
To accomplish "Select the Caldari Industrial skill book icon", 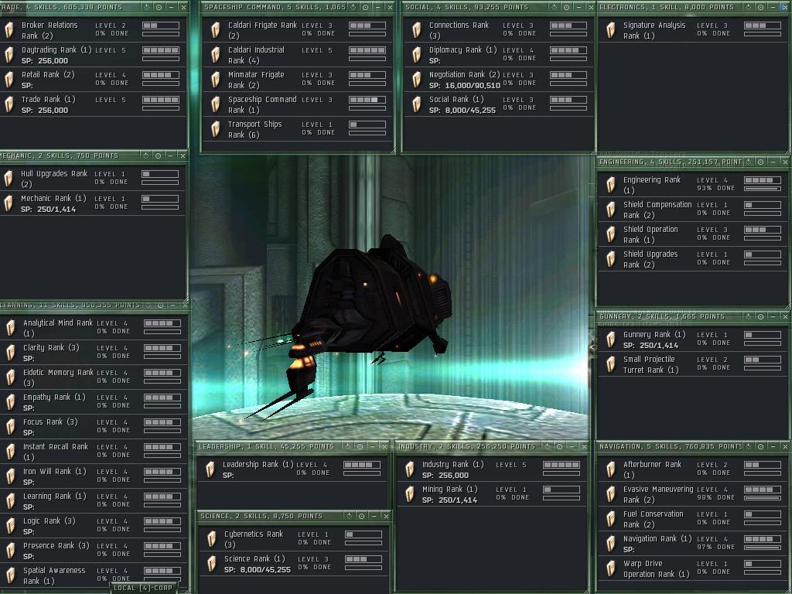I will click(216, 55).
